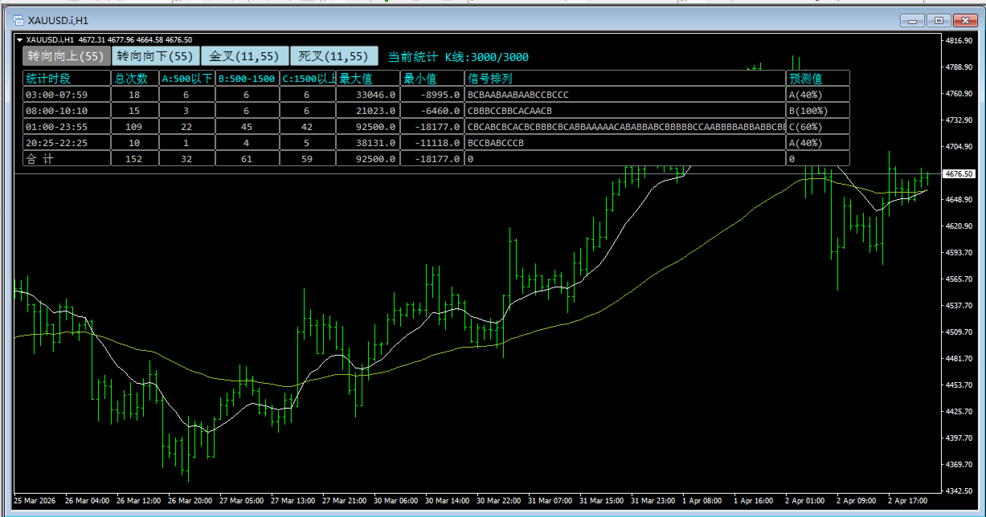Image resolution: width=986 pixels, height=517 pixels.
Task: Click total count 18 in the 03:00-07:59 row
Action: 135,95
